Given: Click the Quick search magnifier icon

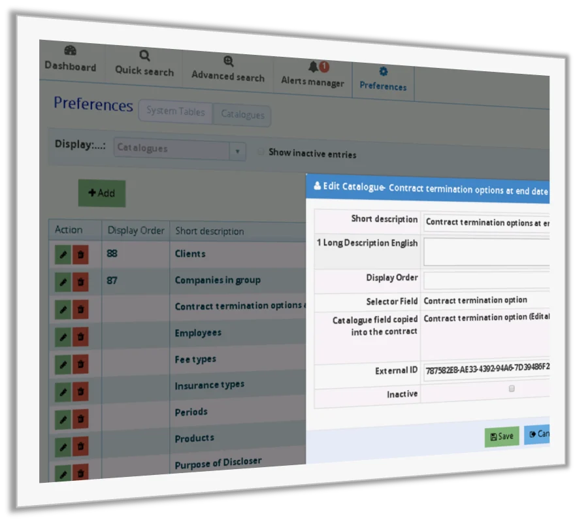Looking at the screenshot, I should pos(144,56).
